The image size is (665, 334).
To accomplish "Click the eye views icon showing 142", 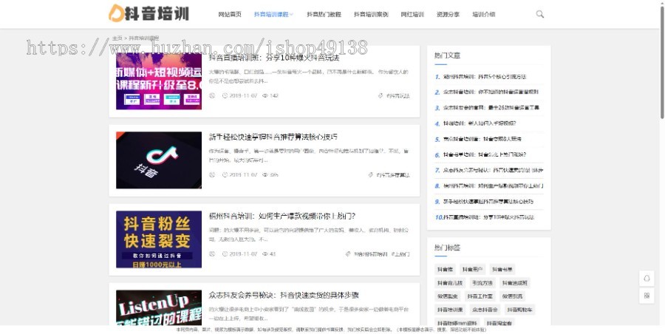I will pos(265,95).
